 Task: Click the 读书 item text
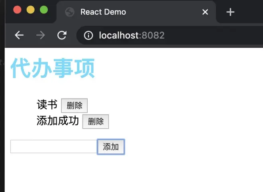coord(47,105)
